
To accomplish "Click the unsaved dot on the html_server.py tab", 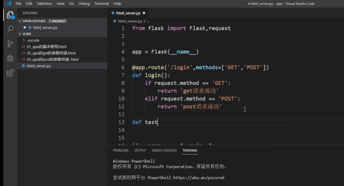I will (x=144, y=13).
